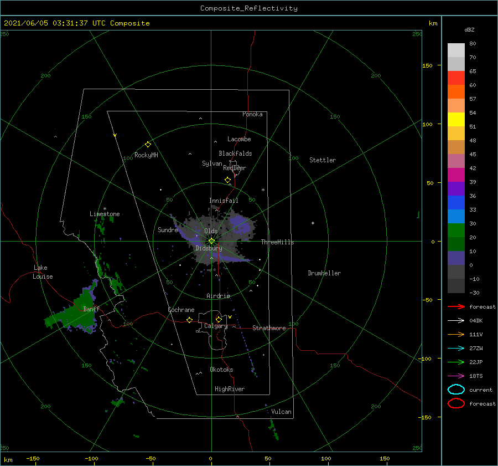This screenshot has height=466, width=498.
Task: Select the red 60-65 dBZ color swatch
Action: coord(456,78)
